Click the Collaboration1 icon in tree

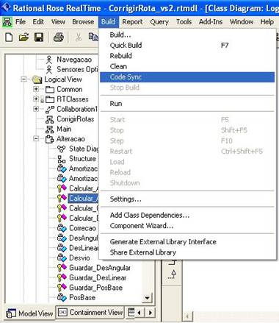point(50,110)
